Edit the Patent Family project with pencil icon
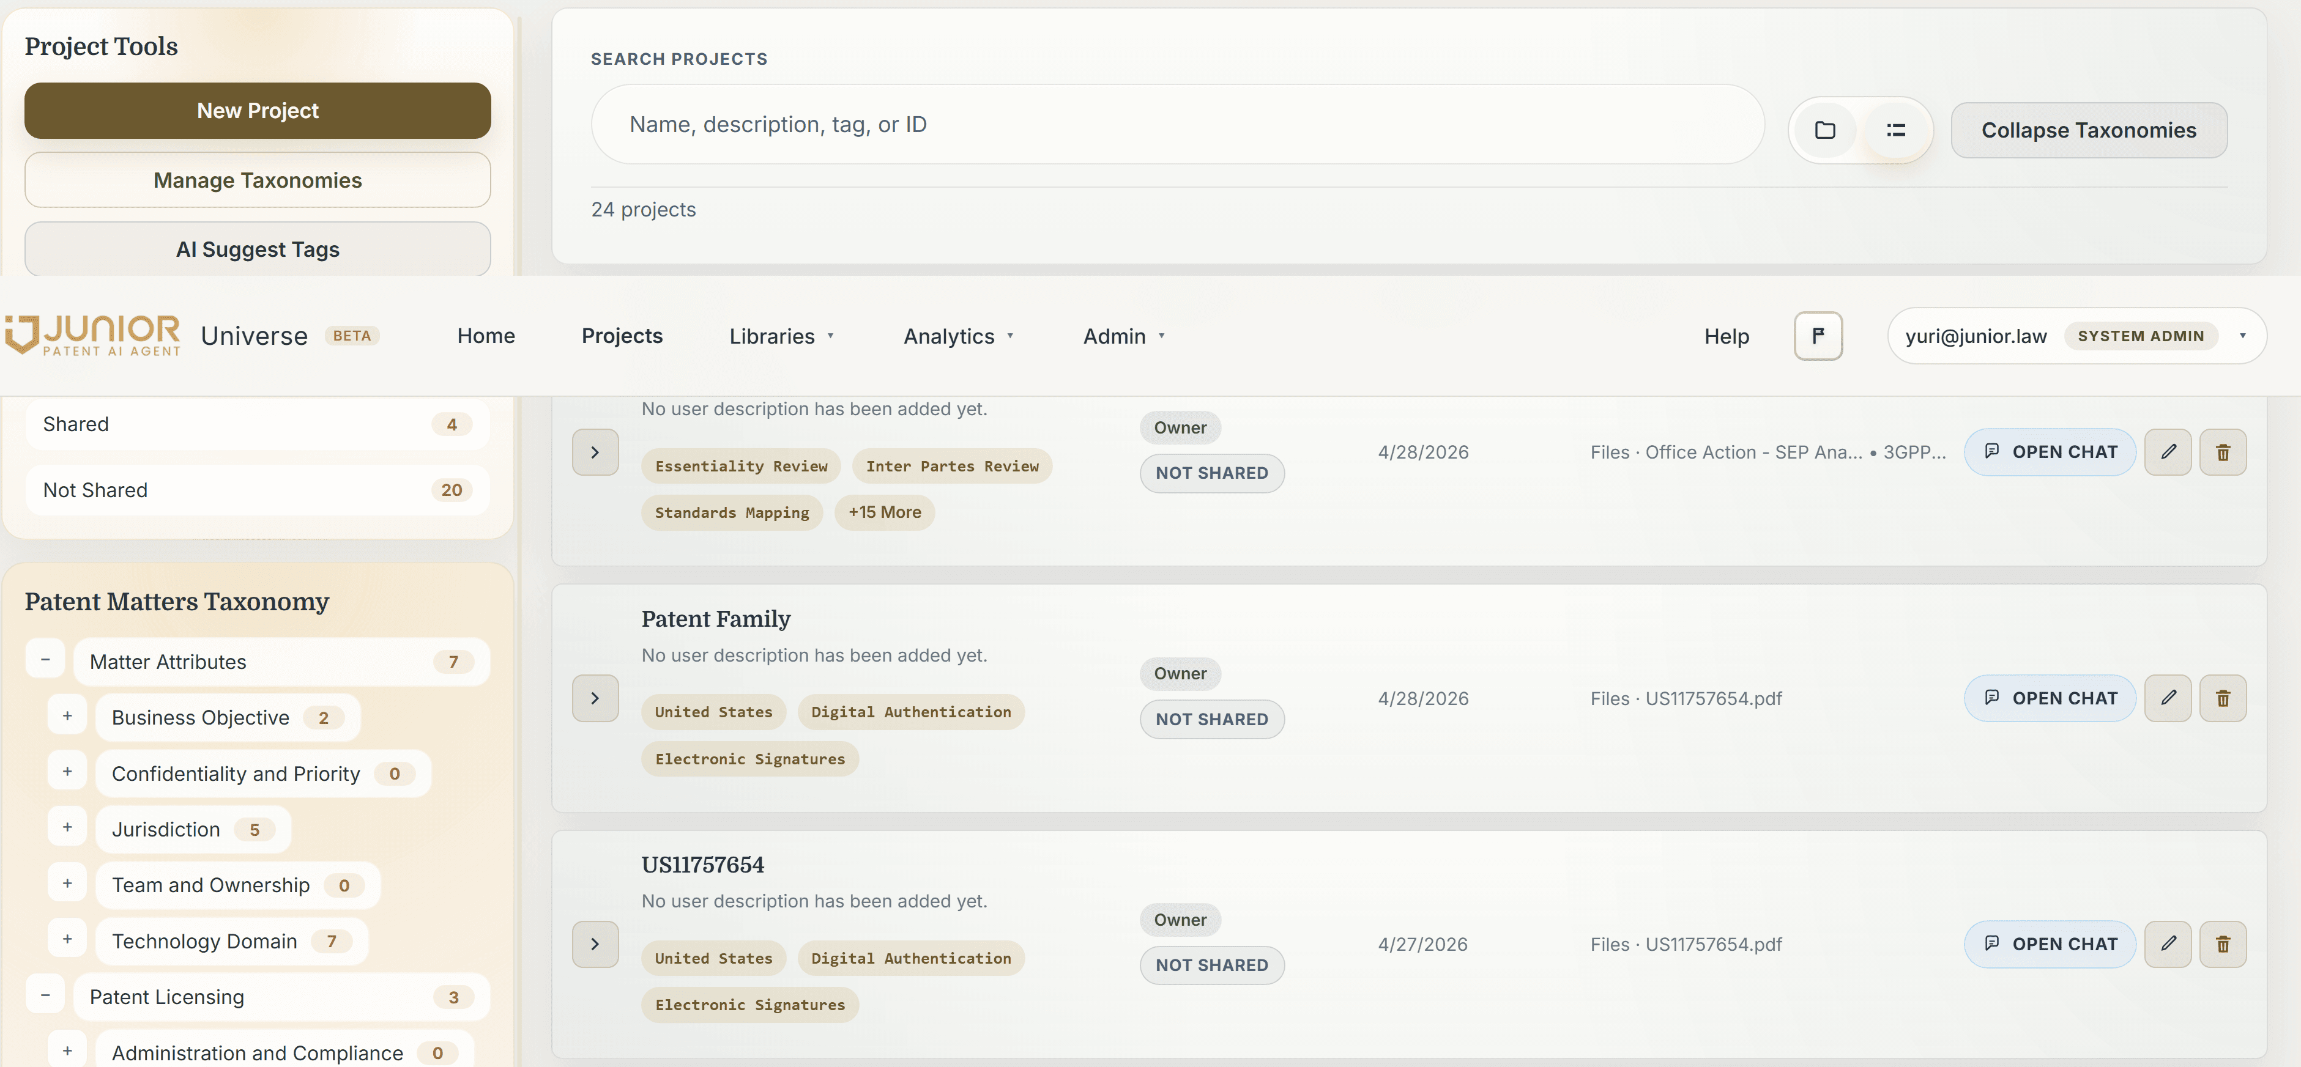 [x=2168, y=698]
